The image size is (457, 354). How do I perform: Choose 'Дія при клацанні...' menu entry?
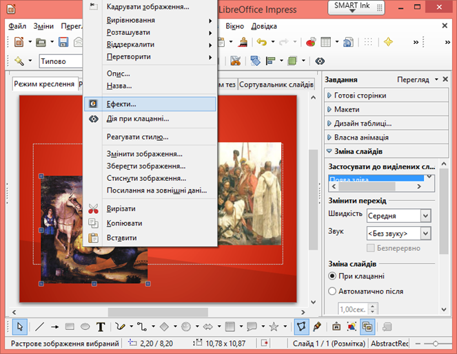pos(150,119)
